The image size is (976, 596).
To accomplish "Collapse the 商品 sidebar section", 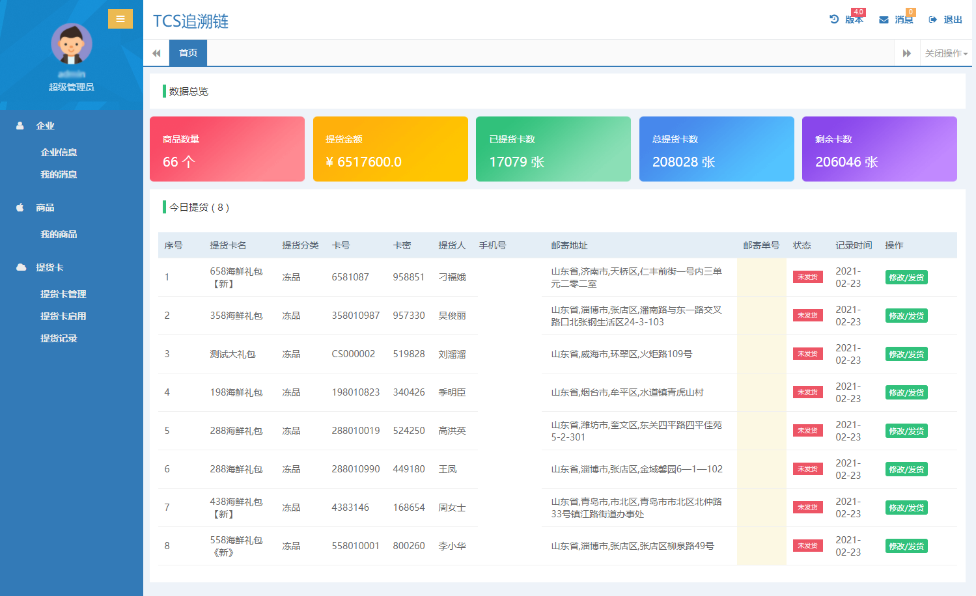I will point(45,208).
